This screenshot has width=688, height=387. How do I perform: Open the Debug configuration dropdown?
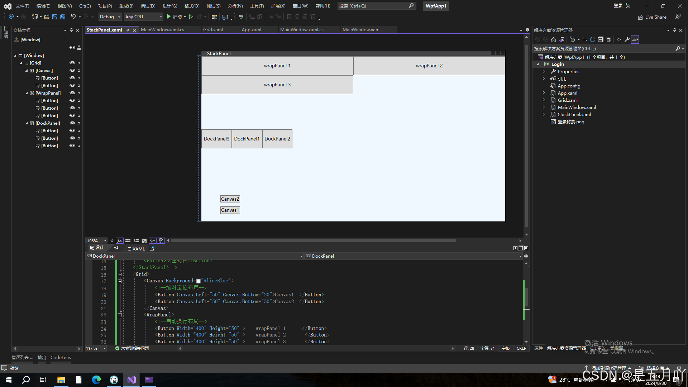[x=110, y=17]
